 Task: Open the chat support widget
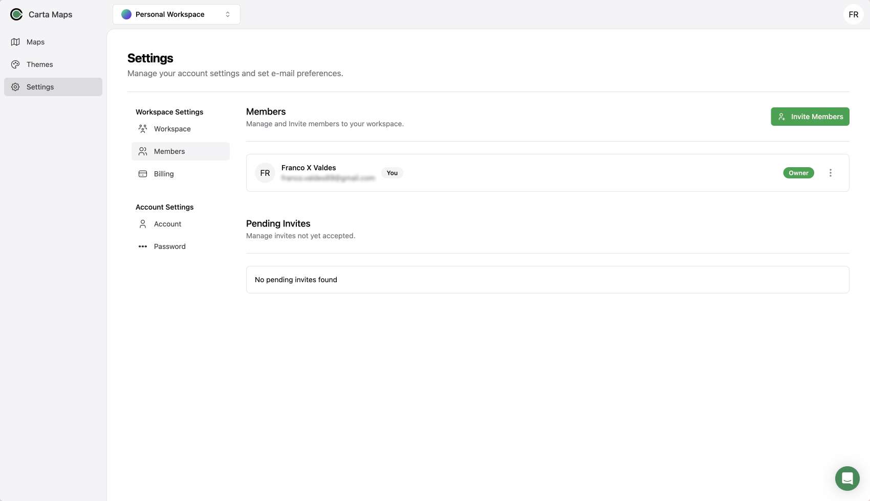click(847, 479)
